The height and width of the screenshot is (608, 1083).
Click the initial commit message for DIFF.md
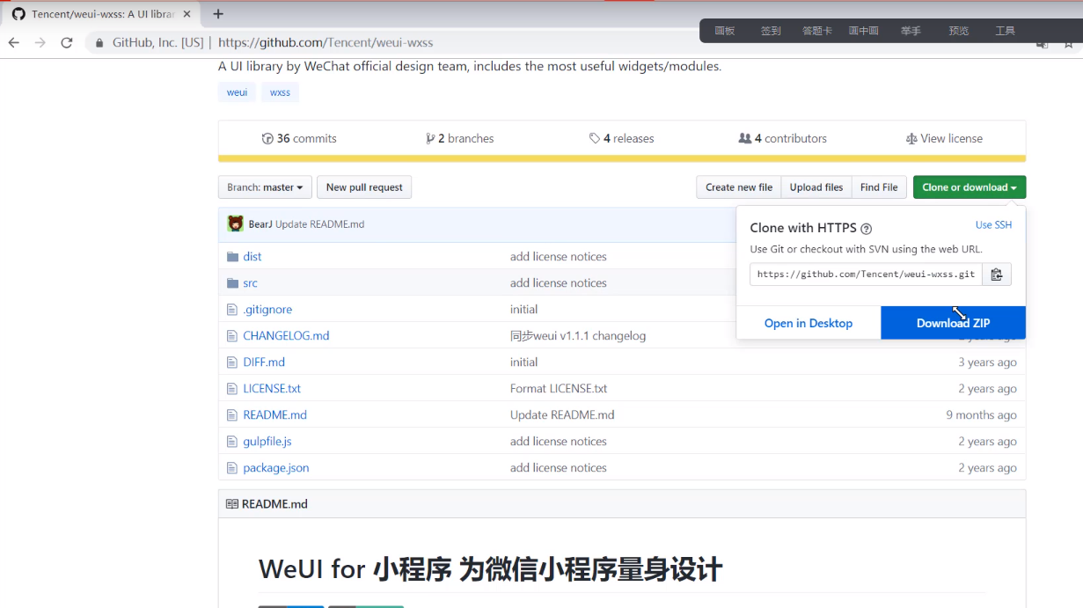pos(523,362)
